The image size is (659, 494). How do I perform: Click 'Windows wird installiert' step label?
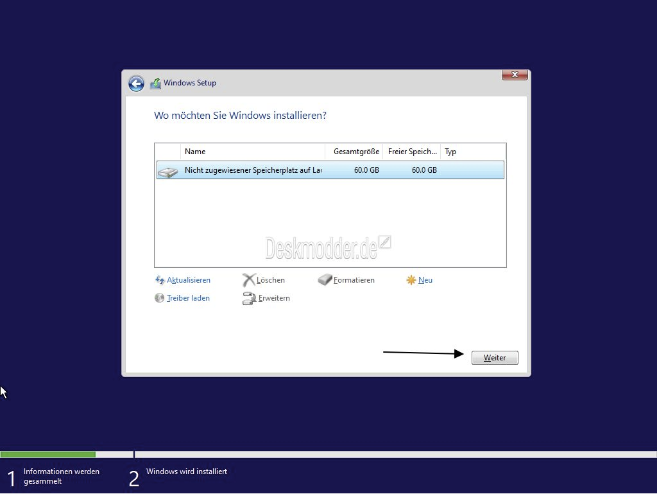click(187, 472)
